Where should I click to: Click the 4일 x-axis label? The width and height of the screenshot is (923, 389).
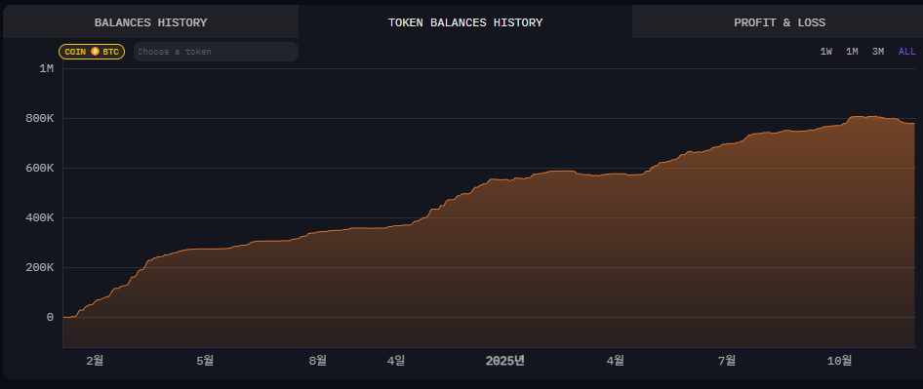tap(396, 360)
